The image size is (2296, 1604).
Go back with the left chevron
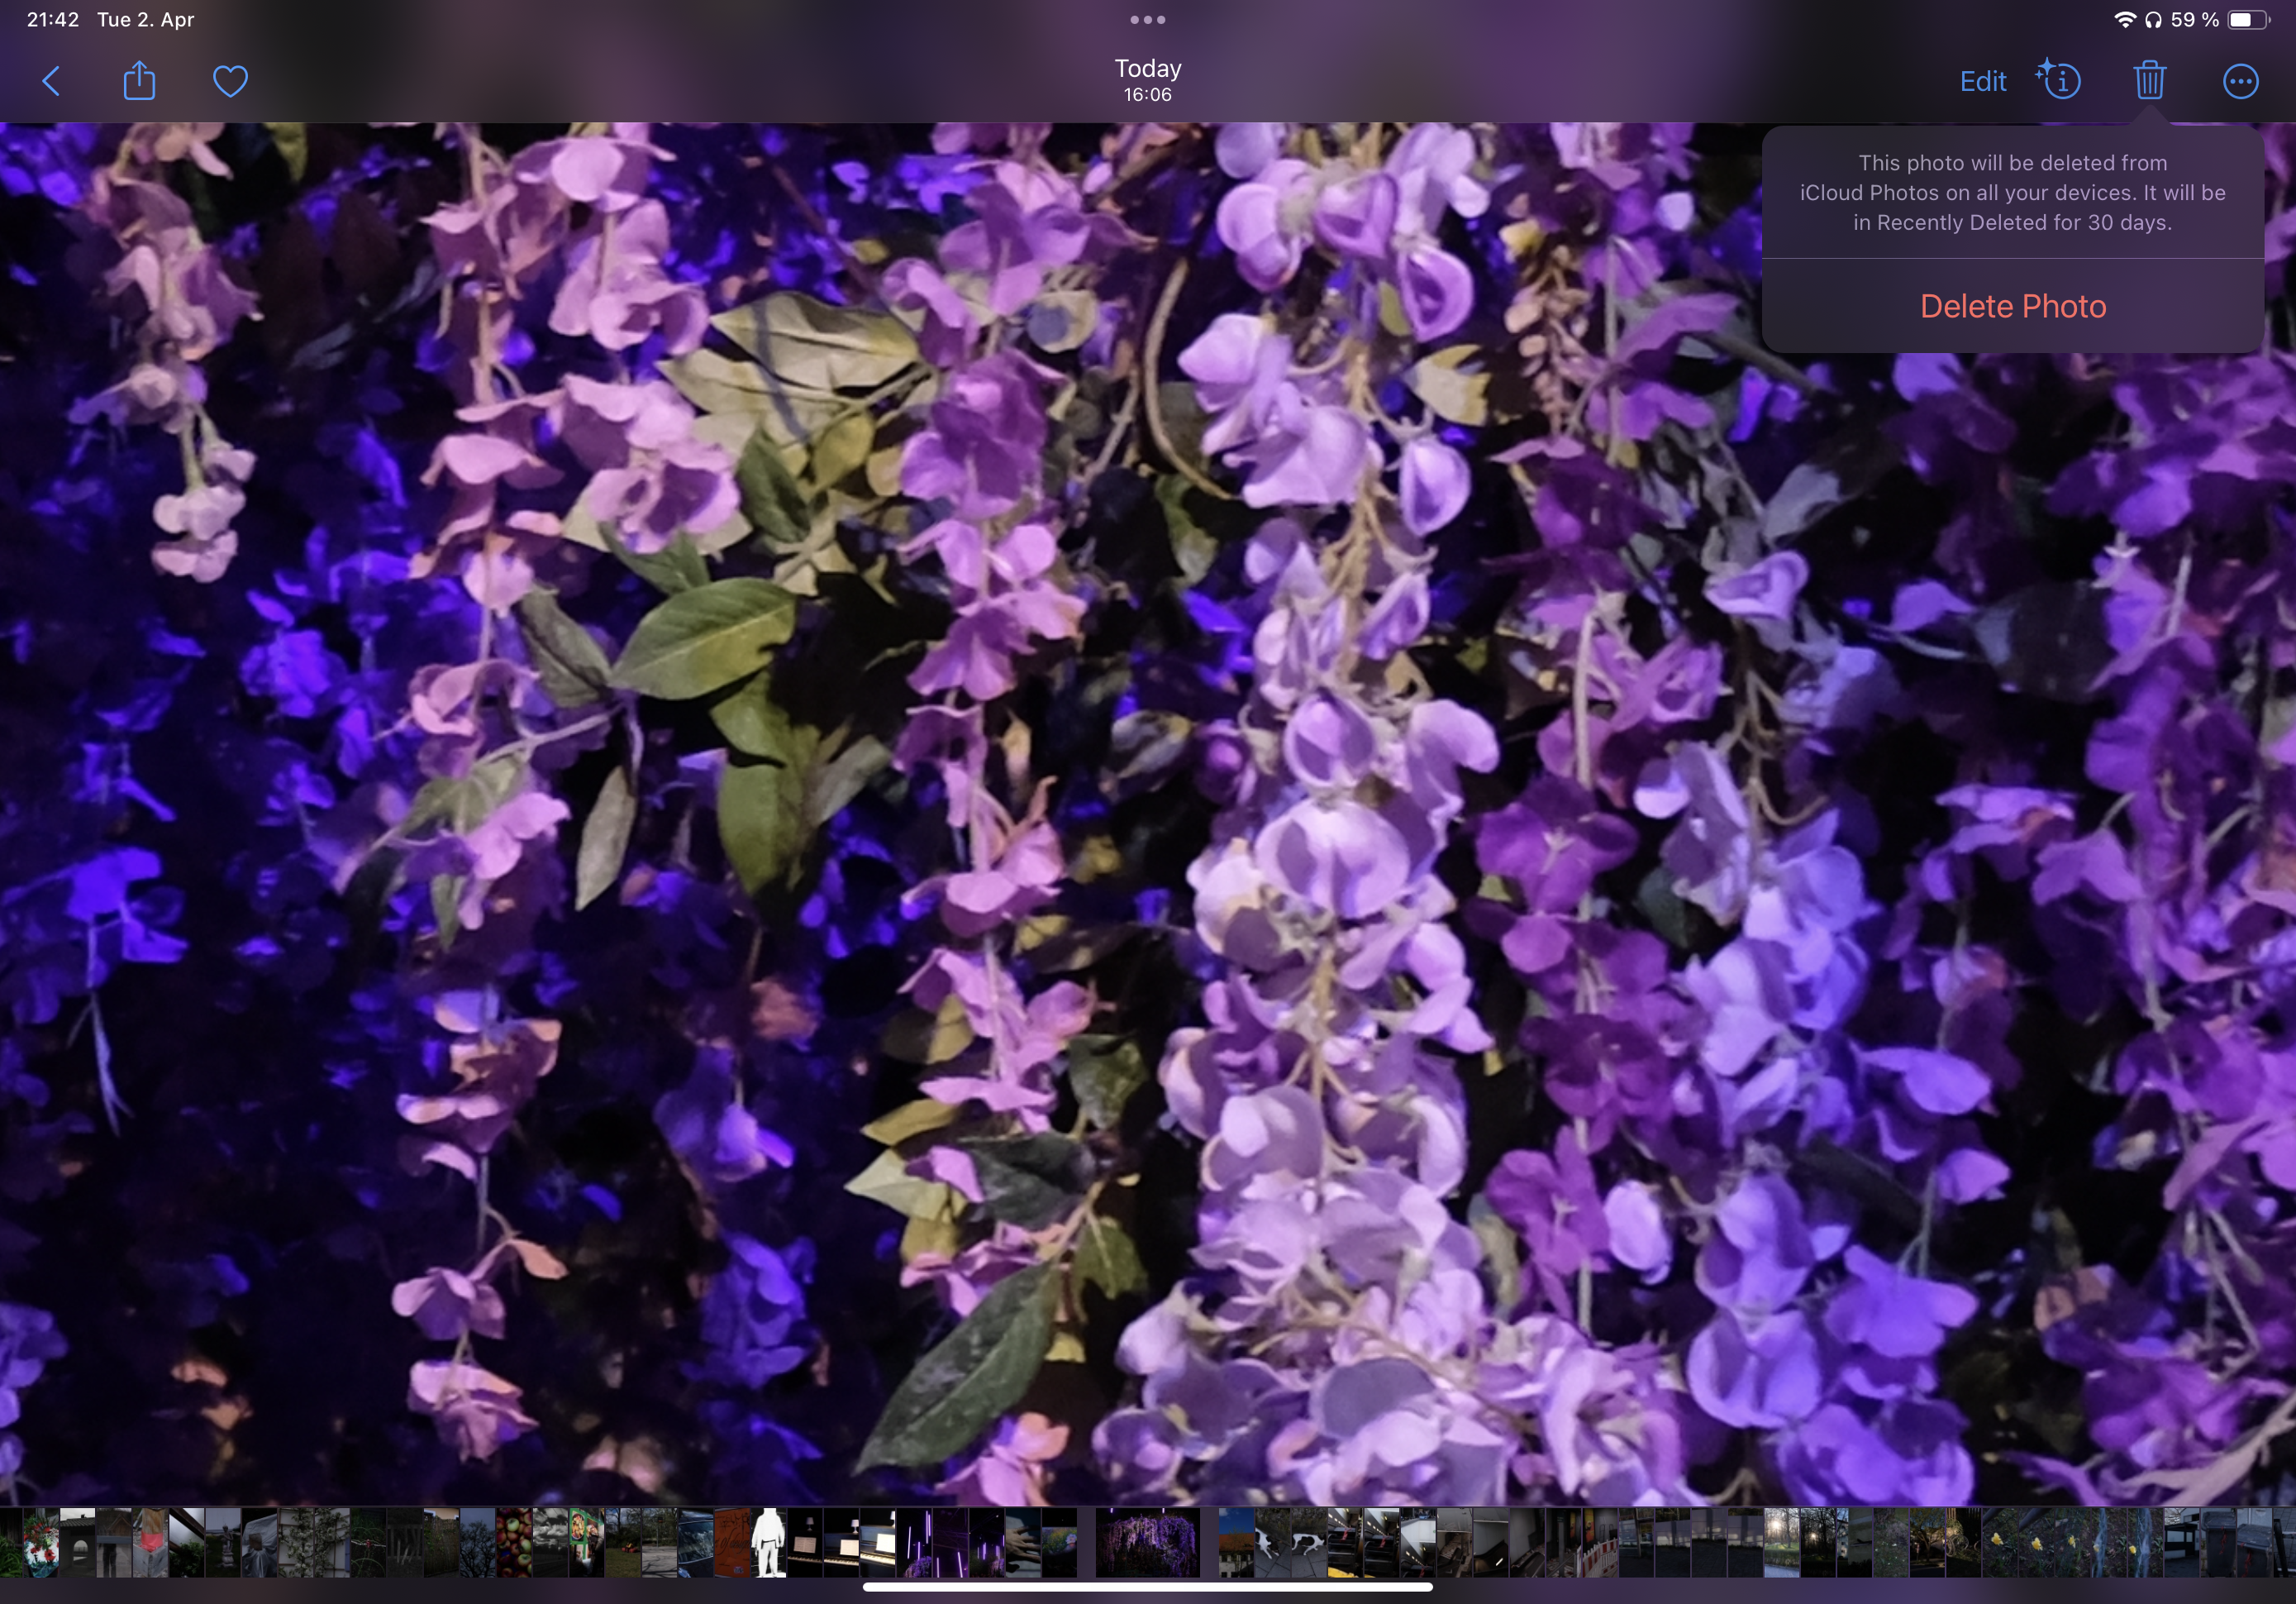coord(52,81)
